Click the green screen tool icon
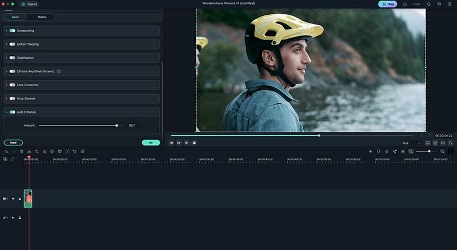 60,151
